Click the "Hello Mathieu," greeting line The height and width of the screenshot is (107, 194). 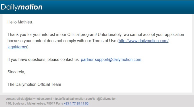[20, 22]
